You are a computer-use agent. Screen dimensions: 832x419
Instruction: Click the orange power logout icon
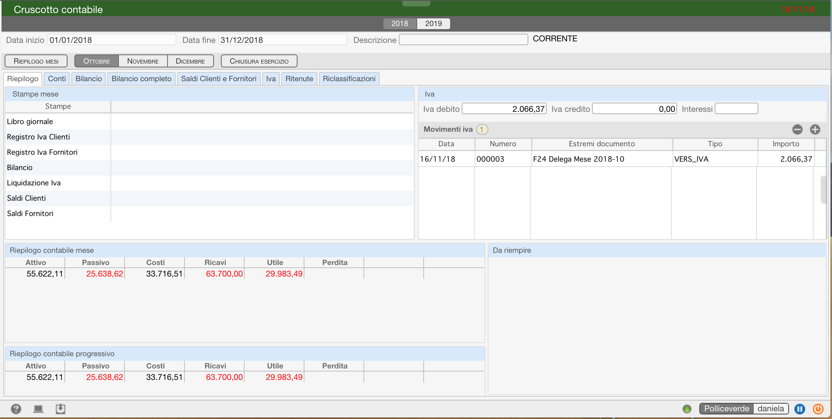click(x=818, y=409)
